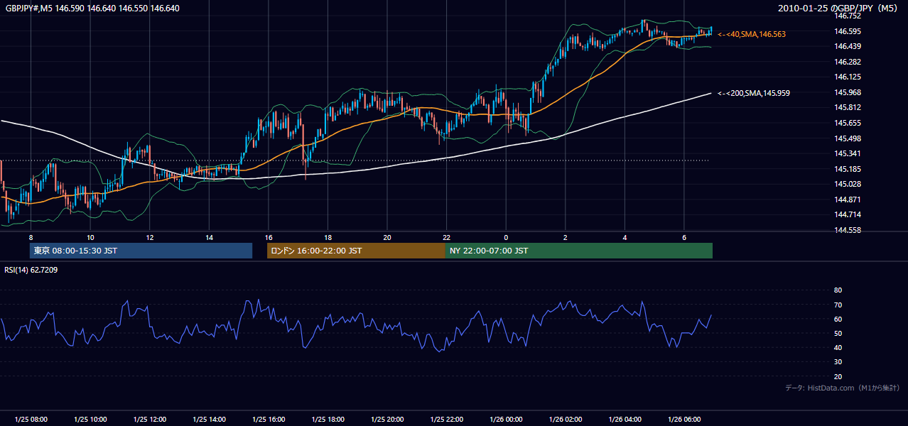Click the 145.498 price axis label
This screenshot has width=908, height=426.
coord(848,138)
